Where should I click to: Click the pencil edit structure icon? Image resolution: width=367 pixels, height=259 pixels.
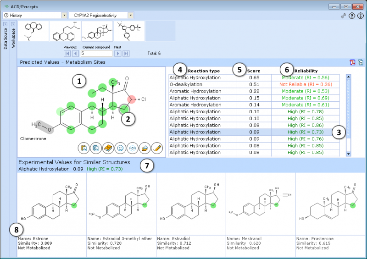tap(157, 148)
